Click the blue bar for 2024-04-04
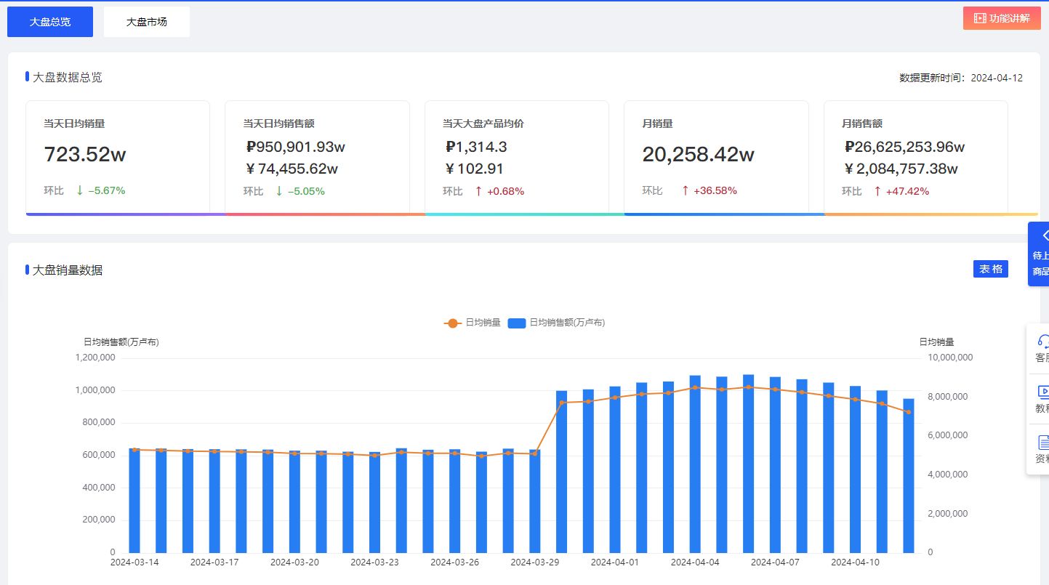The width and height of the screenshot is (1049, 585). coord(695,464)
